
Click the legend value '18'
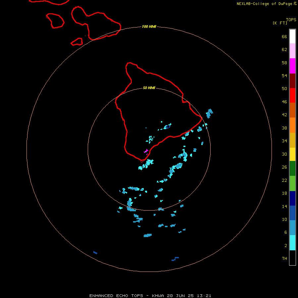pyautogui.click(x=284, y=193)
